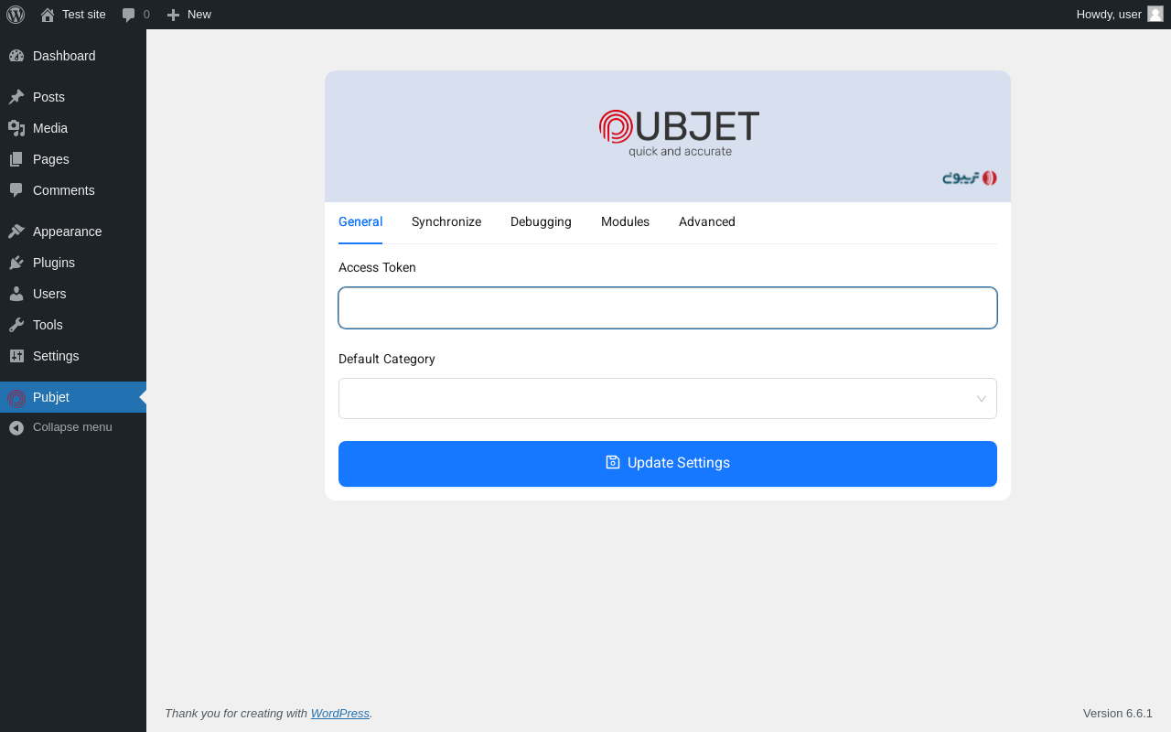
Task: Click into the Access Token field
Action: pos(668,308)
